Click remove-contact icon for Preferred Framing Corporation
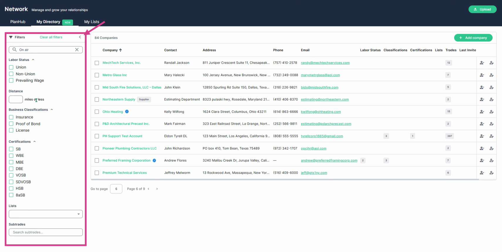 click(482, 160)
